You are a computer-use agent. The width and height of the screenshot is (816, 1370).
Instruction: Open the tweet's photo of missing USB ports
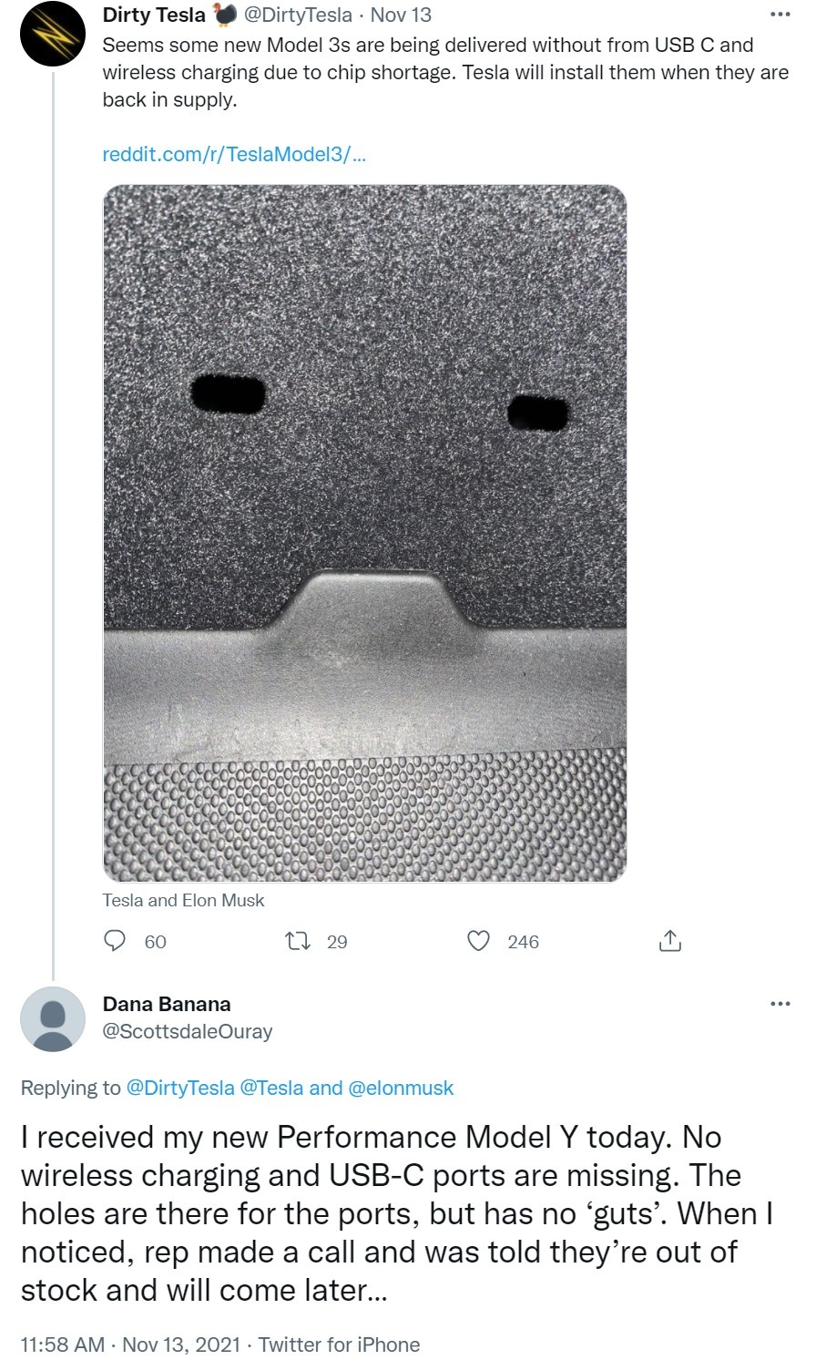(364, 533)
